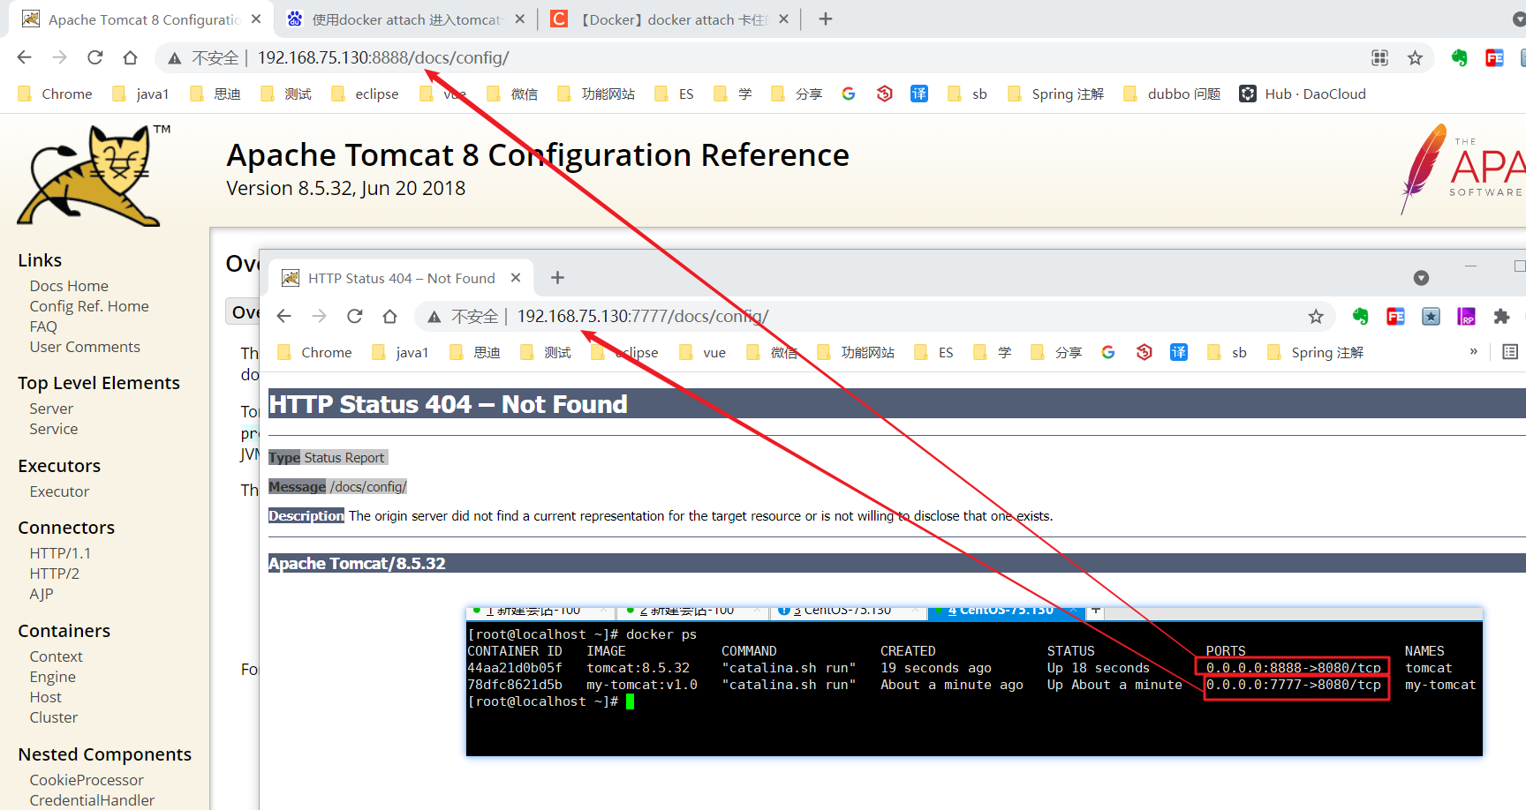Reload the 8888 docs page
Viewport: 1526px width, 810px height.
tap(95, 57)
